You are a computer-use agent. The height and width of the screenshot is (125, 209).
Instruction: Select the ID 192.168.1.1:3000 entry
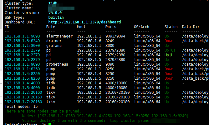point(22,46)
